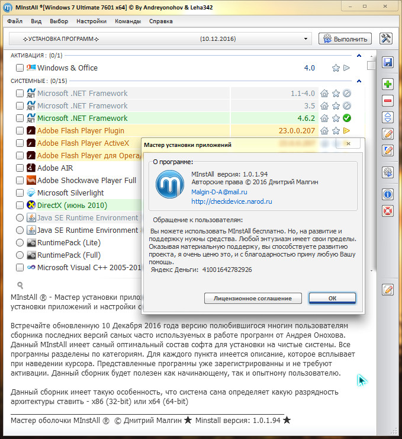Click the gear settings icon in right sidebar
The height and width of the screenshot is (439, 402).
pos(388,172)
